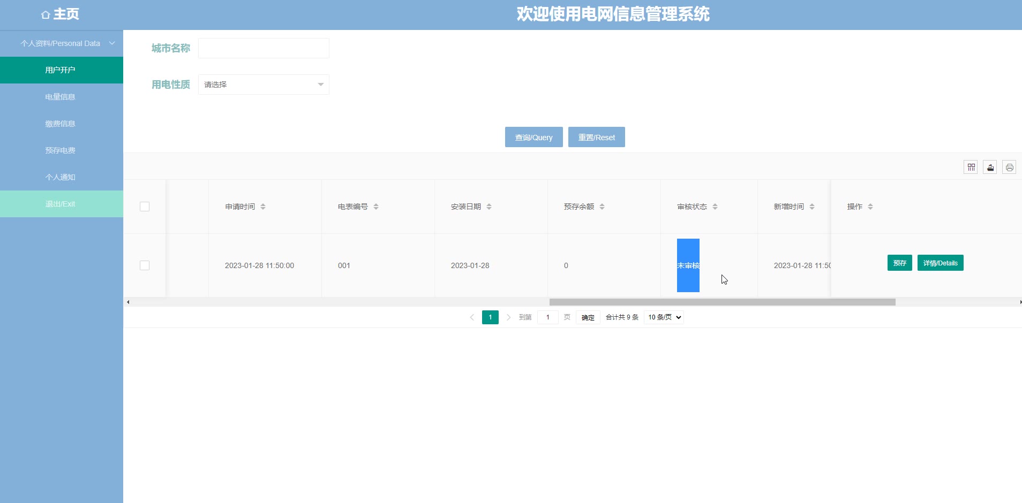This screenshot has height=503, width=1022.
Task: Sort by 申请时间 column arrows
Action: 263,207
